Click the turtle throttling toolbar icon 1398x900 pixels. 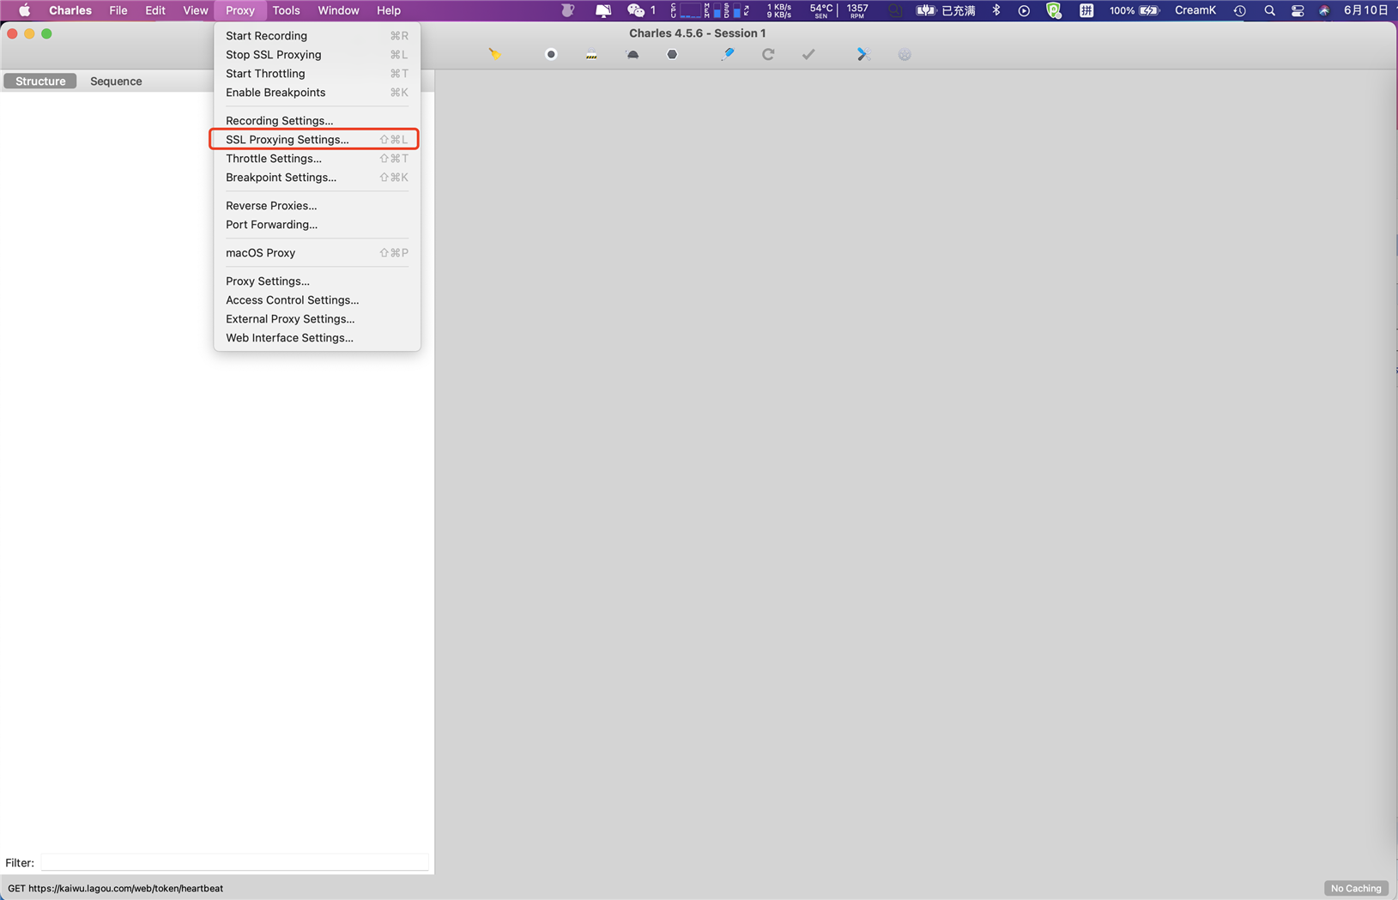tap(632, 54)
